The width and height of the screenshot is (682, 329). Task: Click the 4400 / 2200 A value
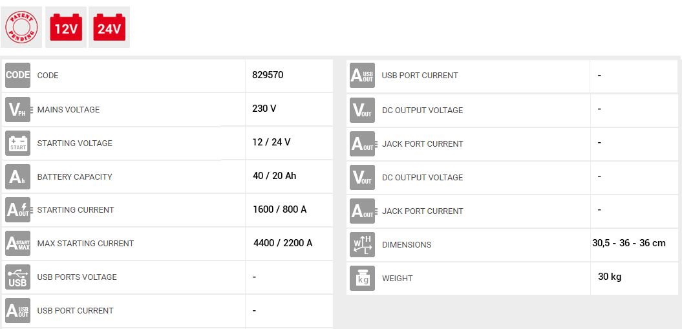(282, 243)
